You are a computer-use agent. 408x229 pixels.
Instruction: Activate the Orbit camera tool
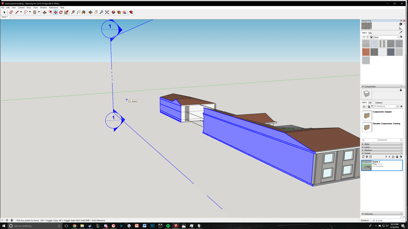pyautogui.click(x=90, y=12)
